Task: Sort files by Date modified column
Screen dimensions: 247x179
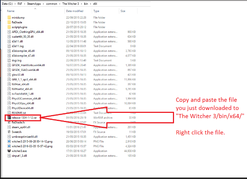Action: tap(75, 11)
